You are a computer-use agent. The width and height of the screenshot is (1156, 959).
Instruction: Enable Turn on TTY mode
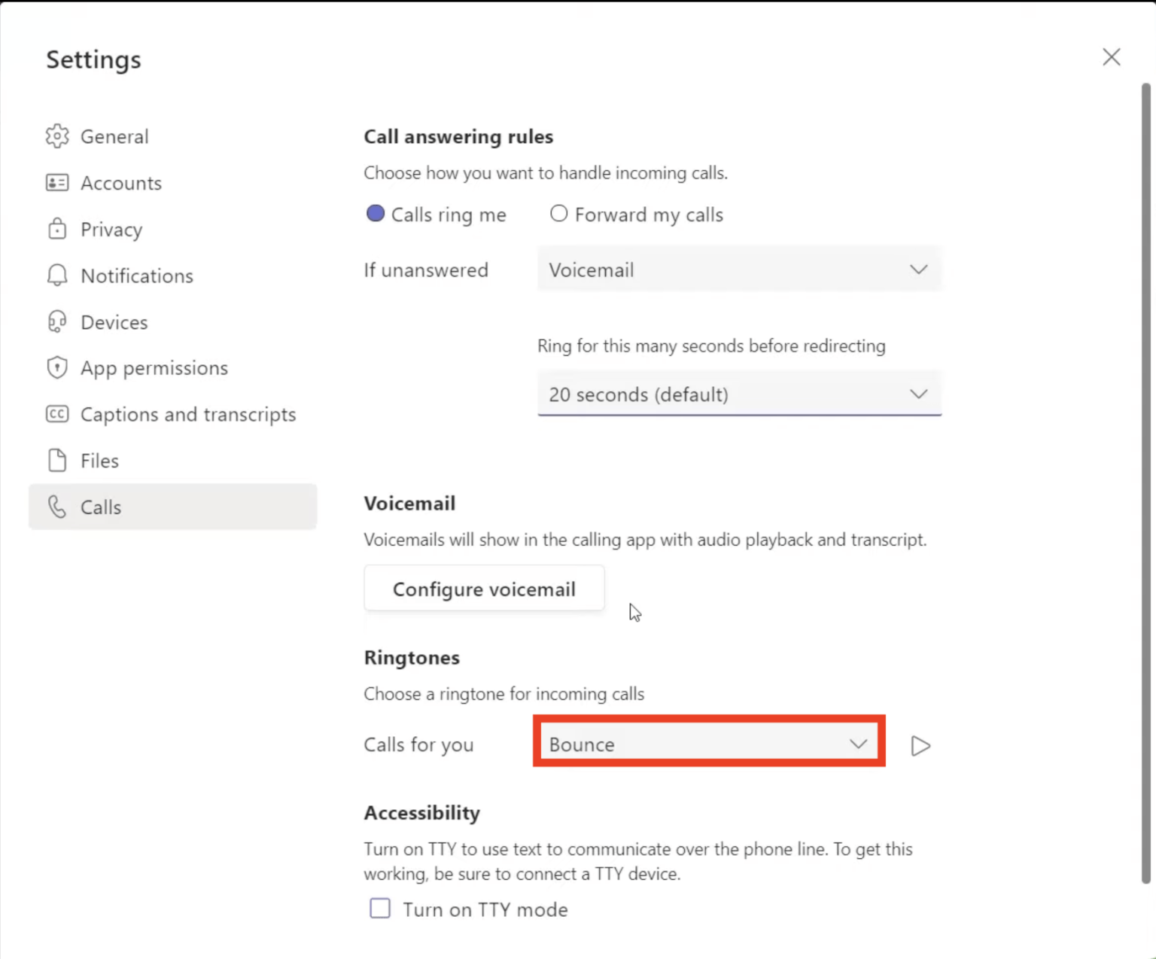pyautogui.click(x=379, y=909)
